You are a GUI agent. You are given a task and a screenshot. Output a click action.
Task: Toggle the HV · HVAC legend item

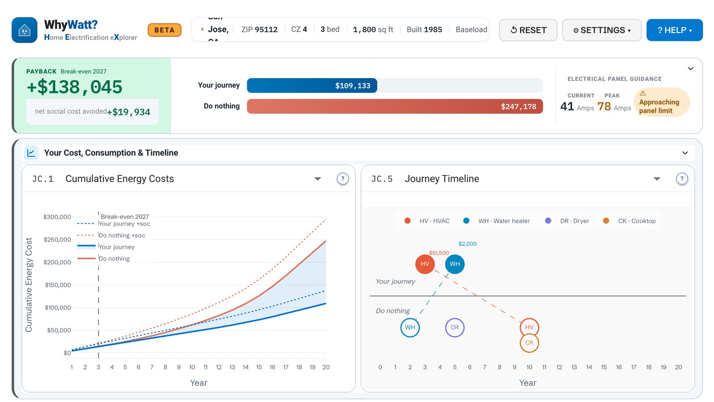pos(427,221)
